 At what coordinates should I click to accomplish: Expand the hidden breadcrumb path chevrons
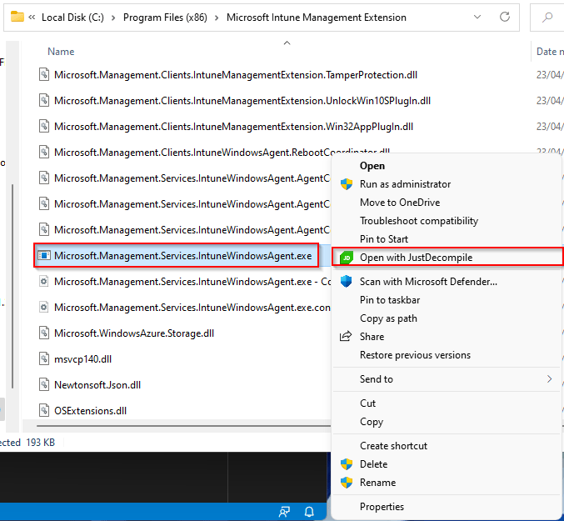tap(32, 17)
